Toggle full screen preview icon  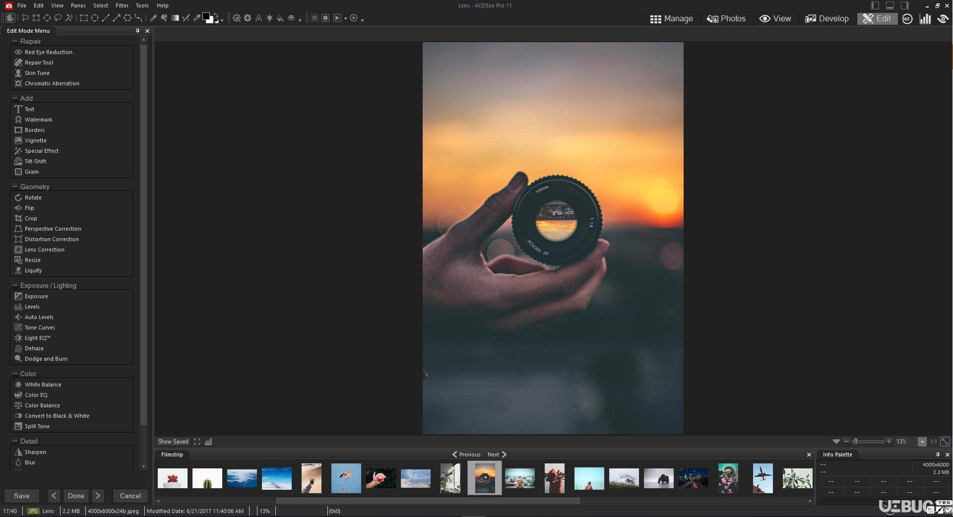tap(197, 442)
